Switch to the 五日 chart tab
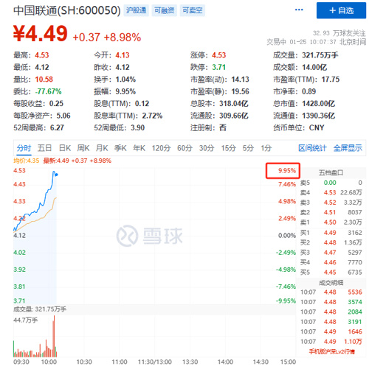The image size is (369, 369). (44, 148)
